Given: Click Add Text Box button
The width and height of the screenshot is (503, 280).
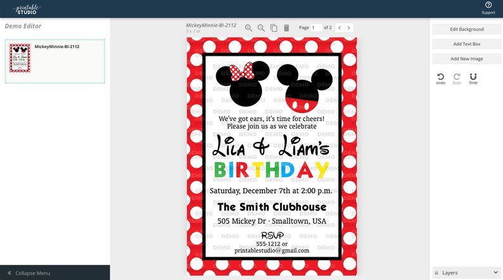Looking at the screenshot, I should (x=467, y=44).
